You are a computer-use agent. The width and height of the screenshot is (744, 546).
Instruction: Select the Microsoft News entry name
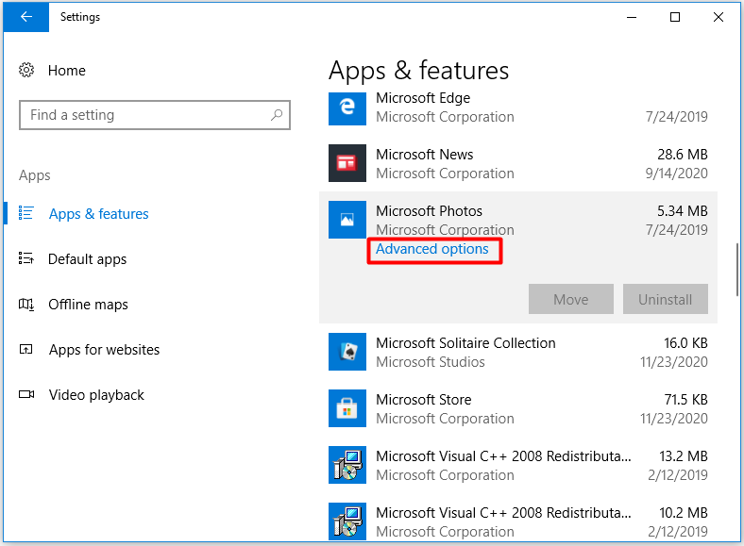click(x=425, y=155)
